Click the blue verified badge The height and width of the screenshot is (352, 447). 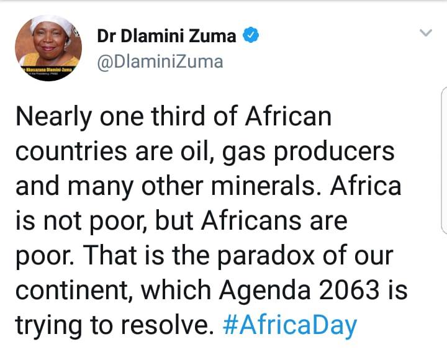click(x=251, y=35)
